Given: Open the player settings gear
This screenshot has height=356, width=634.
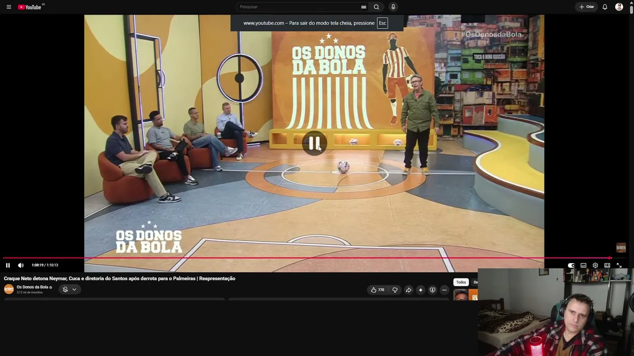Looking at the screenshot, I should pos(595,266).
